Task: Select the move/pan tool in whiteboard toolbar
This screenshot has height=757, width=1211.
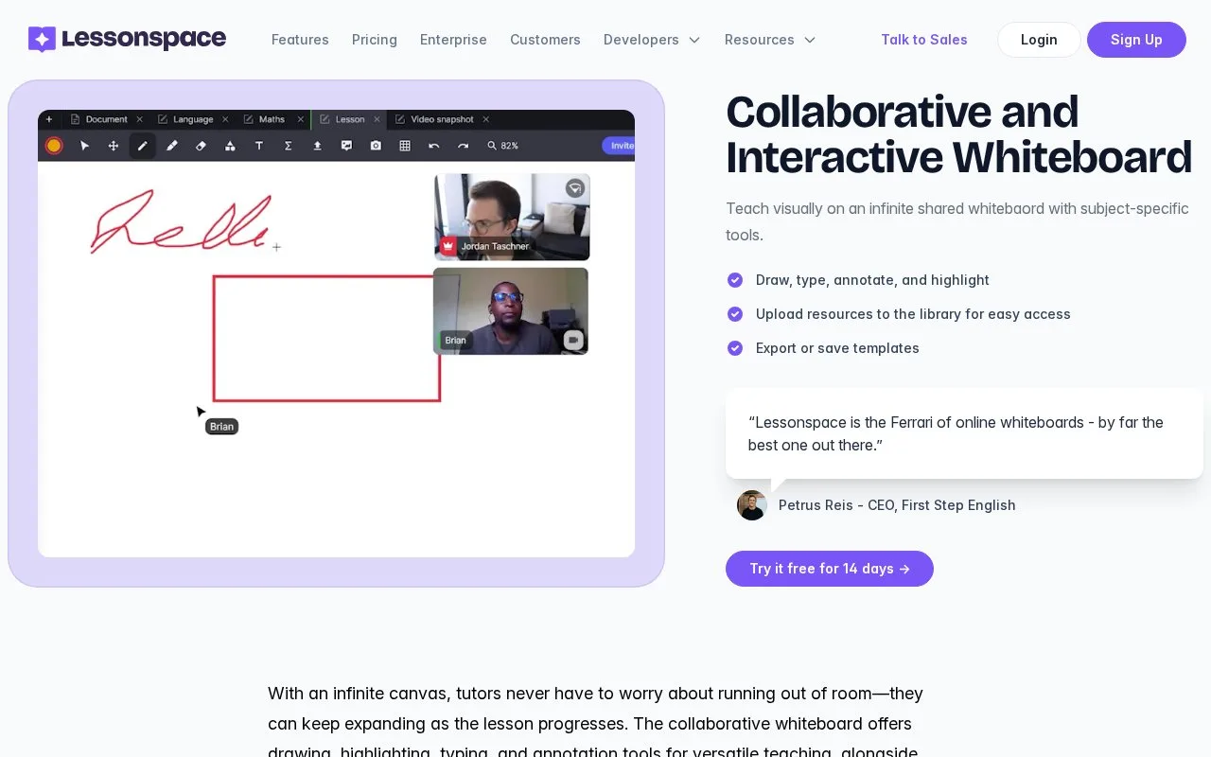Action: (x=114, y=146)
